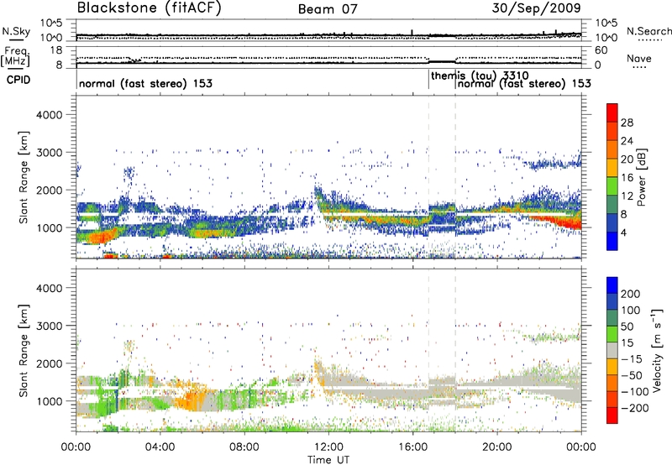Screen dimensions: 672x465
Task: Click the velocity panel 'Slant Range [km]' axis label
Action: (x=24, y=350)
